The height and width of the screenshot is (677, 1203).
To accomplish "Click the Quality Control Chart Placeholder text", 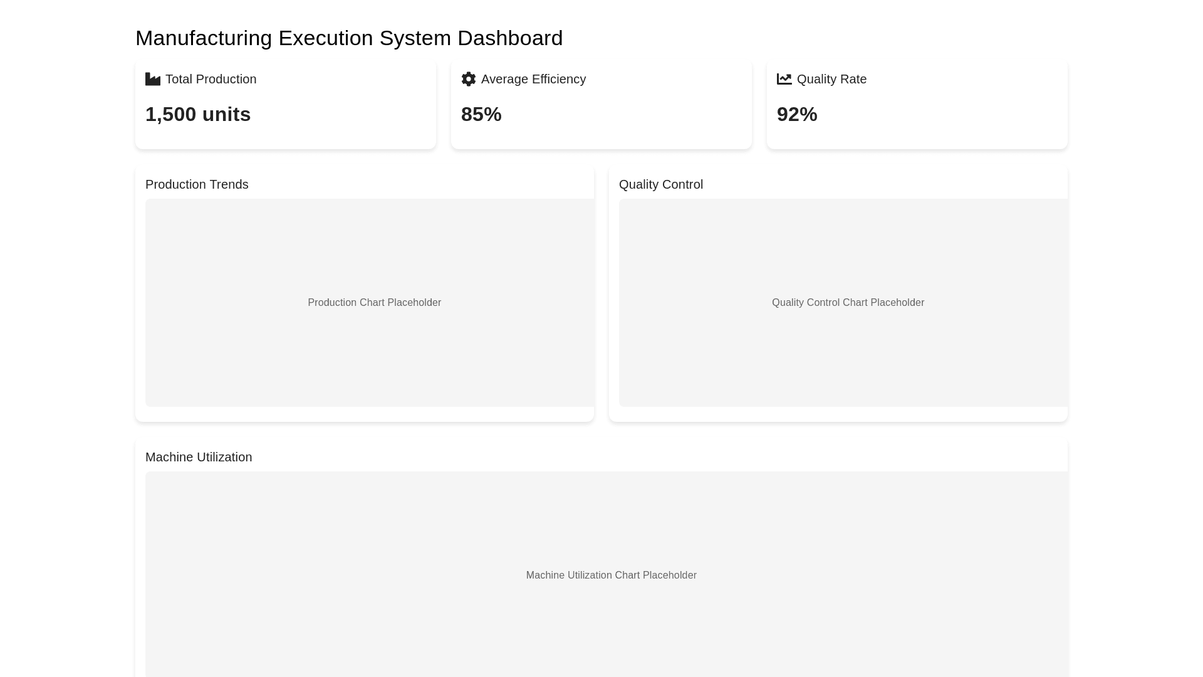I will (x=848, y=303).
